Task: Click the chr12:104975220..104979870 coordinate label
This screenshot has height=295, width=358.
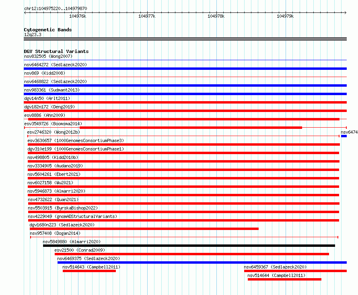Action: tap(56, 8)
